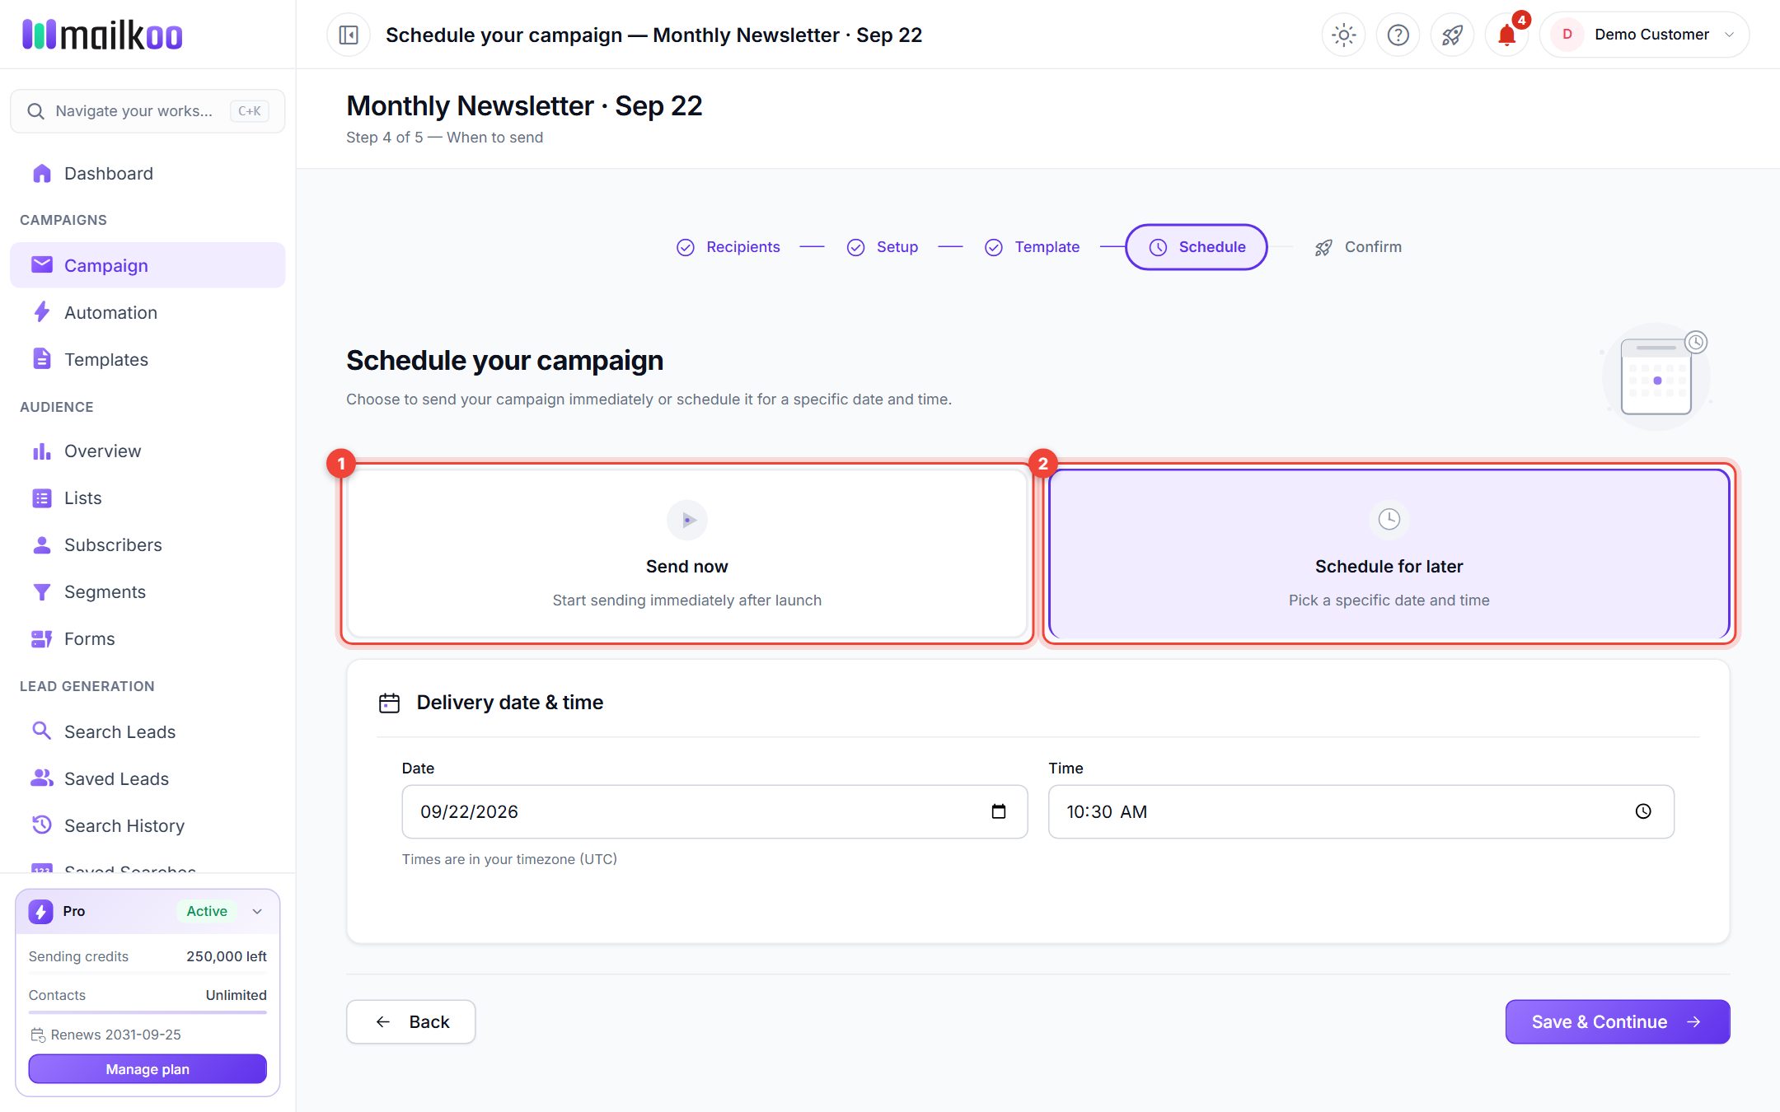The height and width of the screenshot is (1112, 1780).
Task: Click the Subscribers person icon
Action: pyautogui.click(x=41, y=544)
